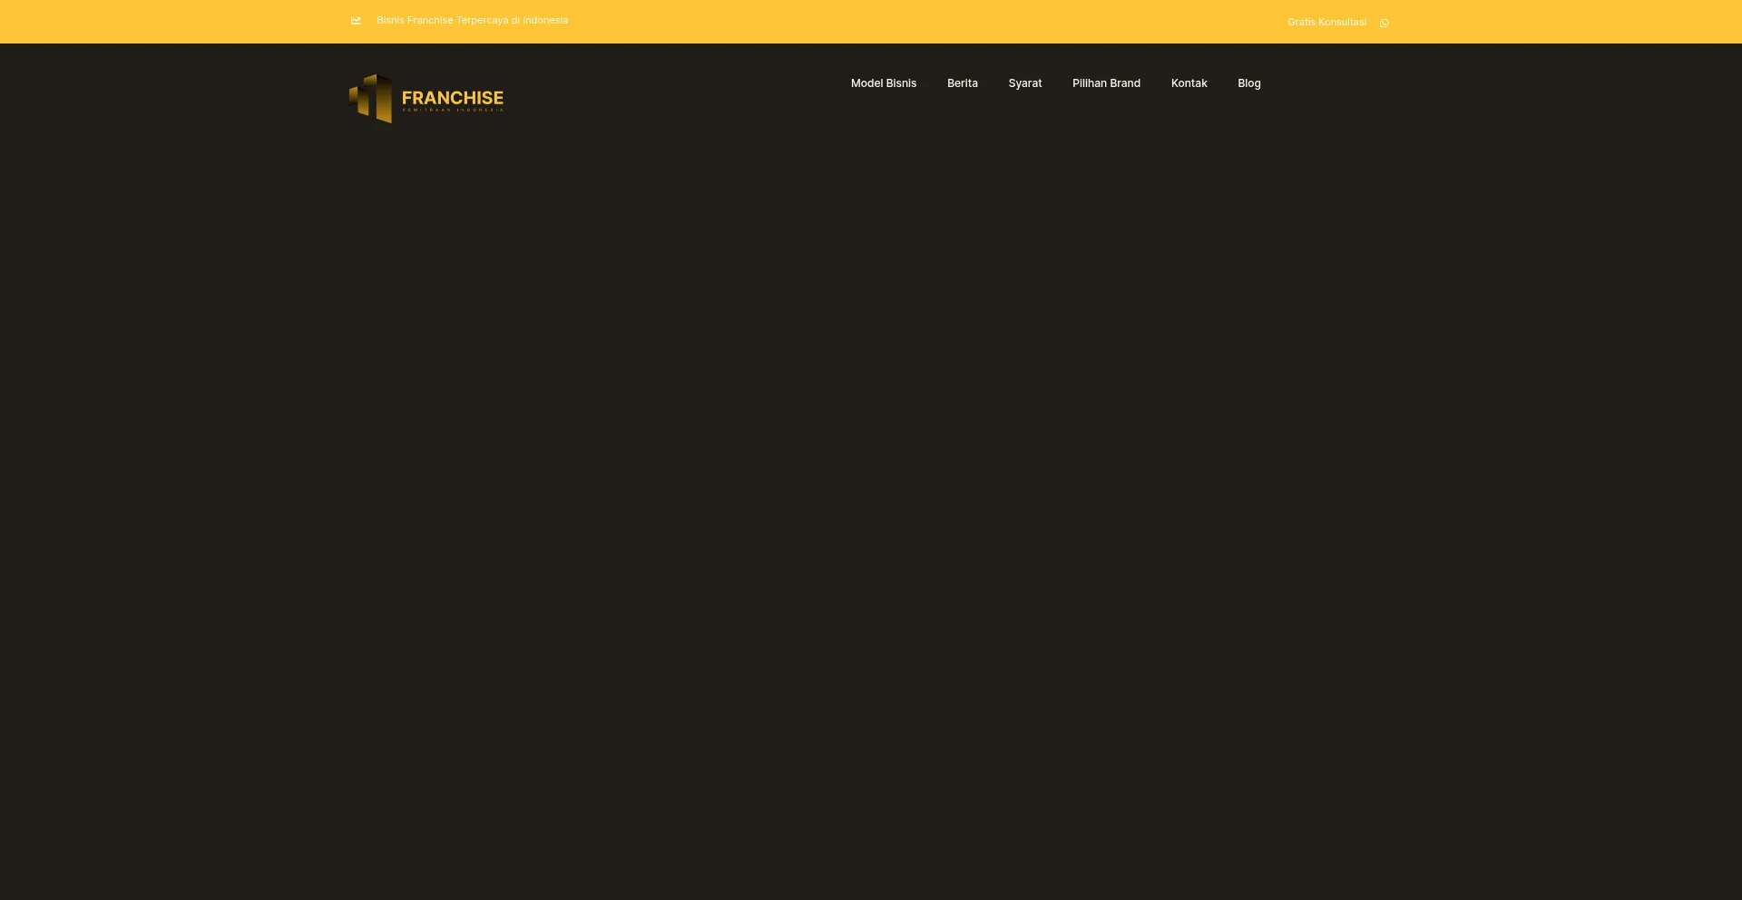This screenshot has height=900, width=1742.
Task: Open the Model Bisnis menu item
Action: pos(883,83)
